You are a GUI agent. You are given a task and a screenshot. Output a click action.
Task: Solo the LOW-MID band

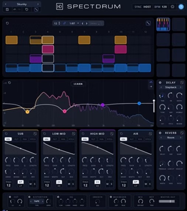(73, 184)
